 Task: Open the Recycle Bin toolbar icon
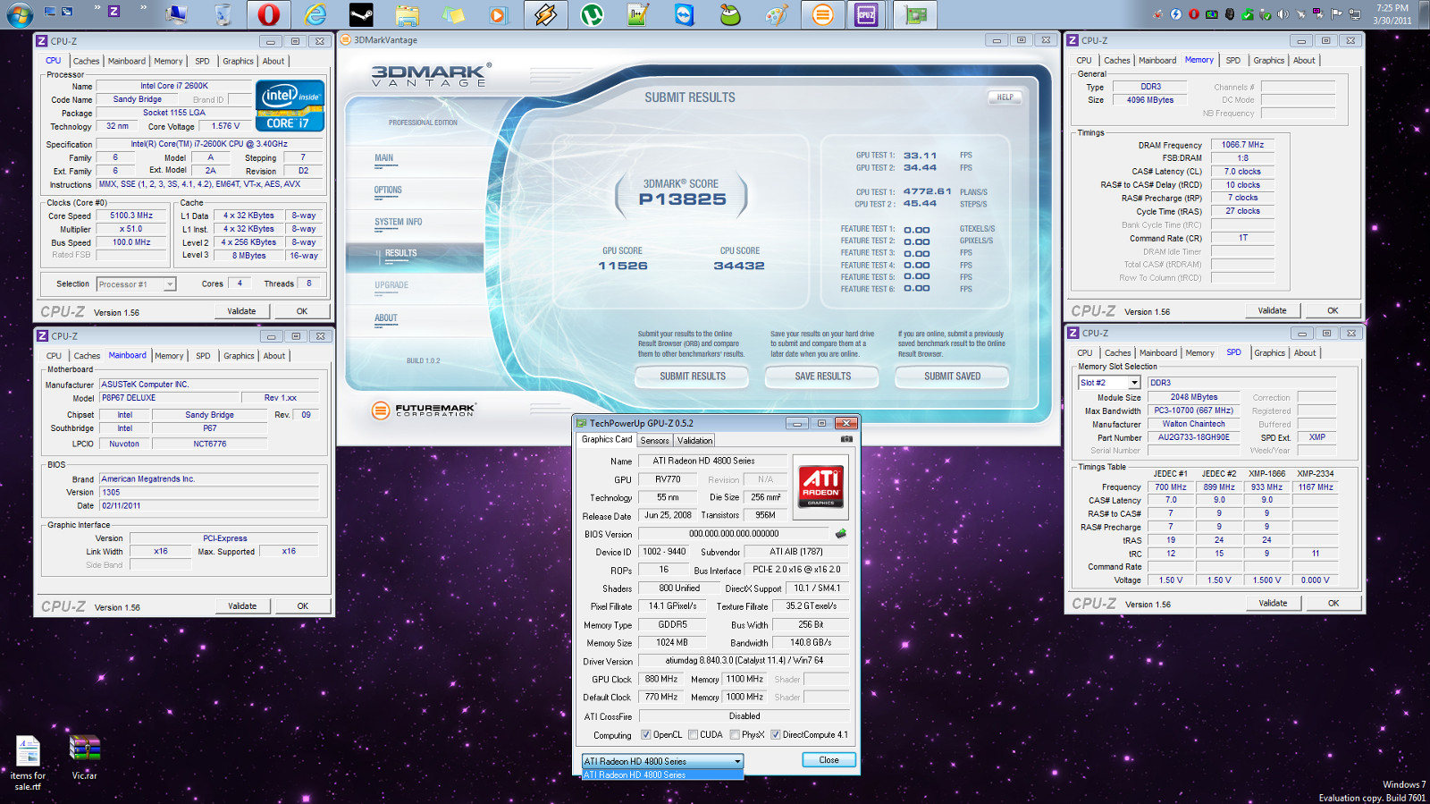coord(223,13)
